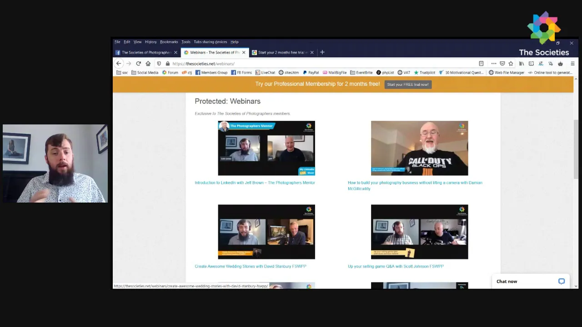Open page actions three-dot menu
Image resolution: width=582 pixels, height=327 pixels.
coord(494,64)
